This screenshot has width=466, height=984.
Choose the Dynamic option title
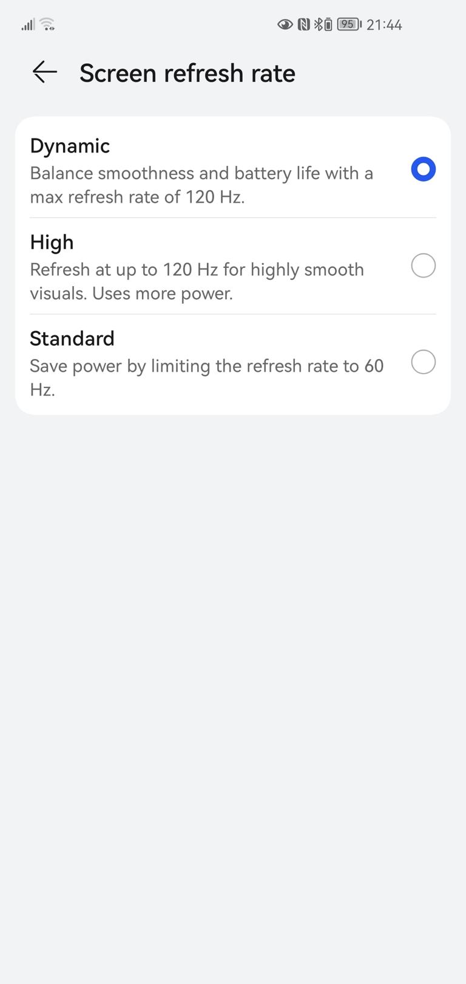[70, 146]
